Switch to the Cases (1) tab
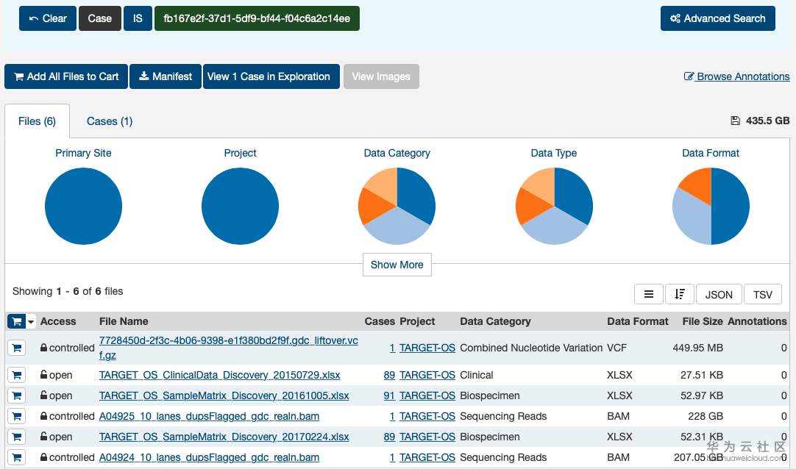The height and width of the screenshot is (469, 796). pos(110,121)
